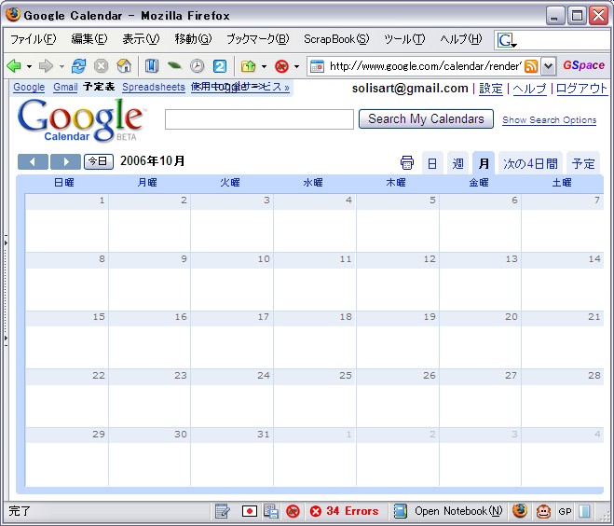Reload the page with the refresh icon

pyautogui.click(x=78, y=66)
